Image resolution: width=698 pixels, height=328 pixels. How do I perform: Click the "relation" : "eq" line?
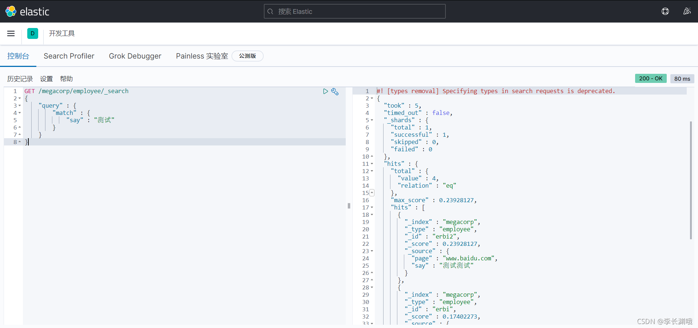[427, 186]
